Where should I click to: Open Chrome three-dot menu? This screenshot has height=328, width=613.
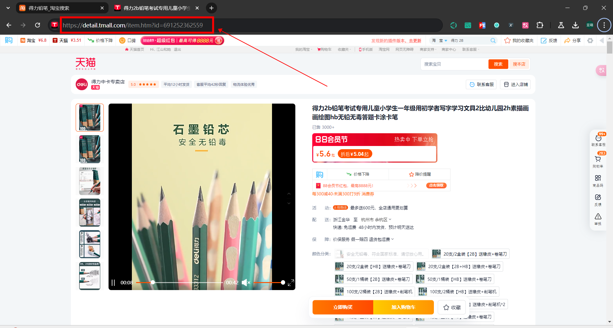pos(604,25)
